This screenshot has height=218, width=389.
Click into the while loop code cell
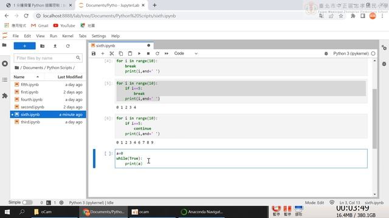pyautogui.click(x=241, y=159)
